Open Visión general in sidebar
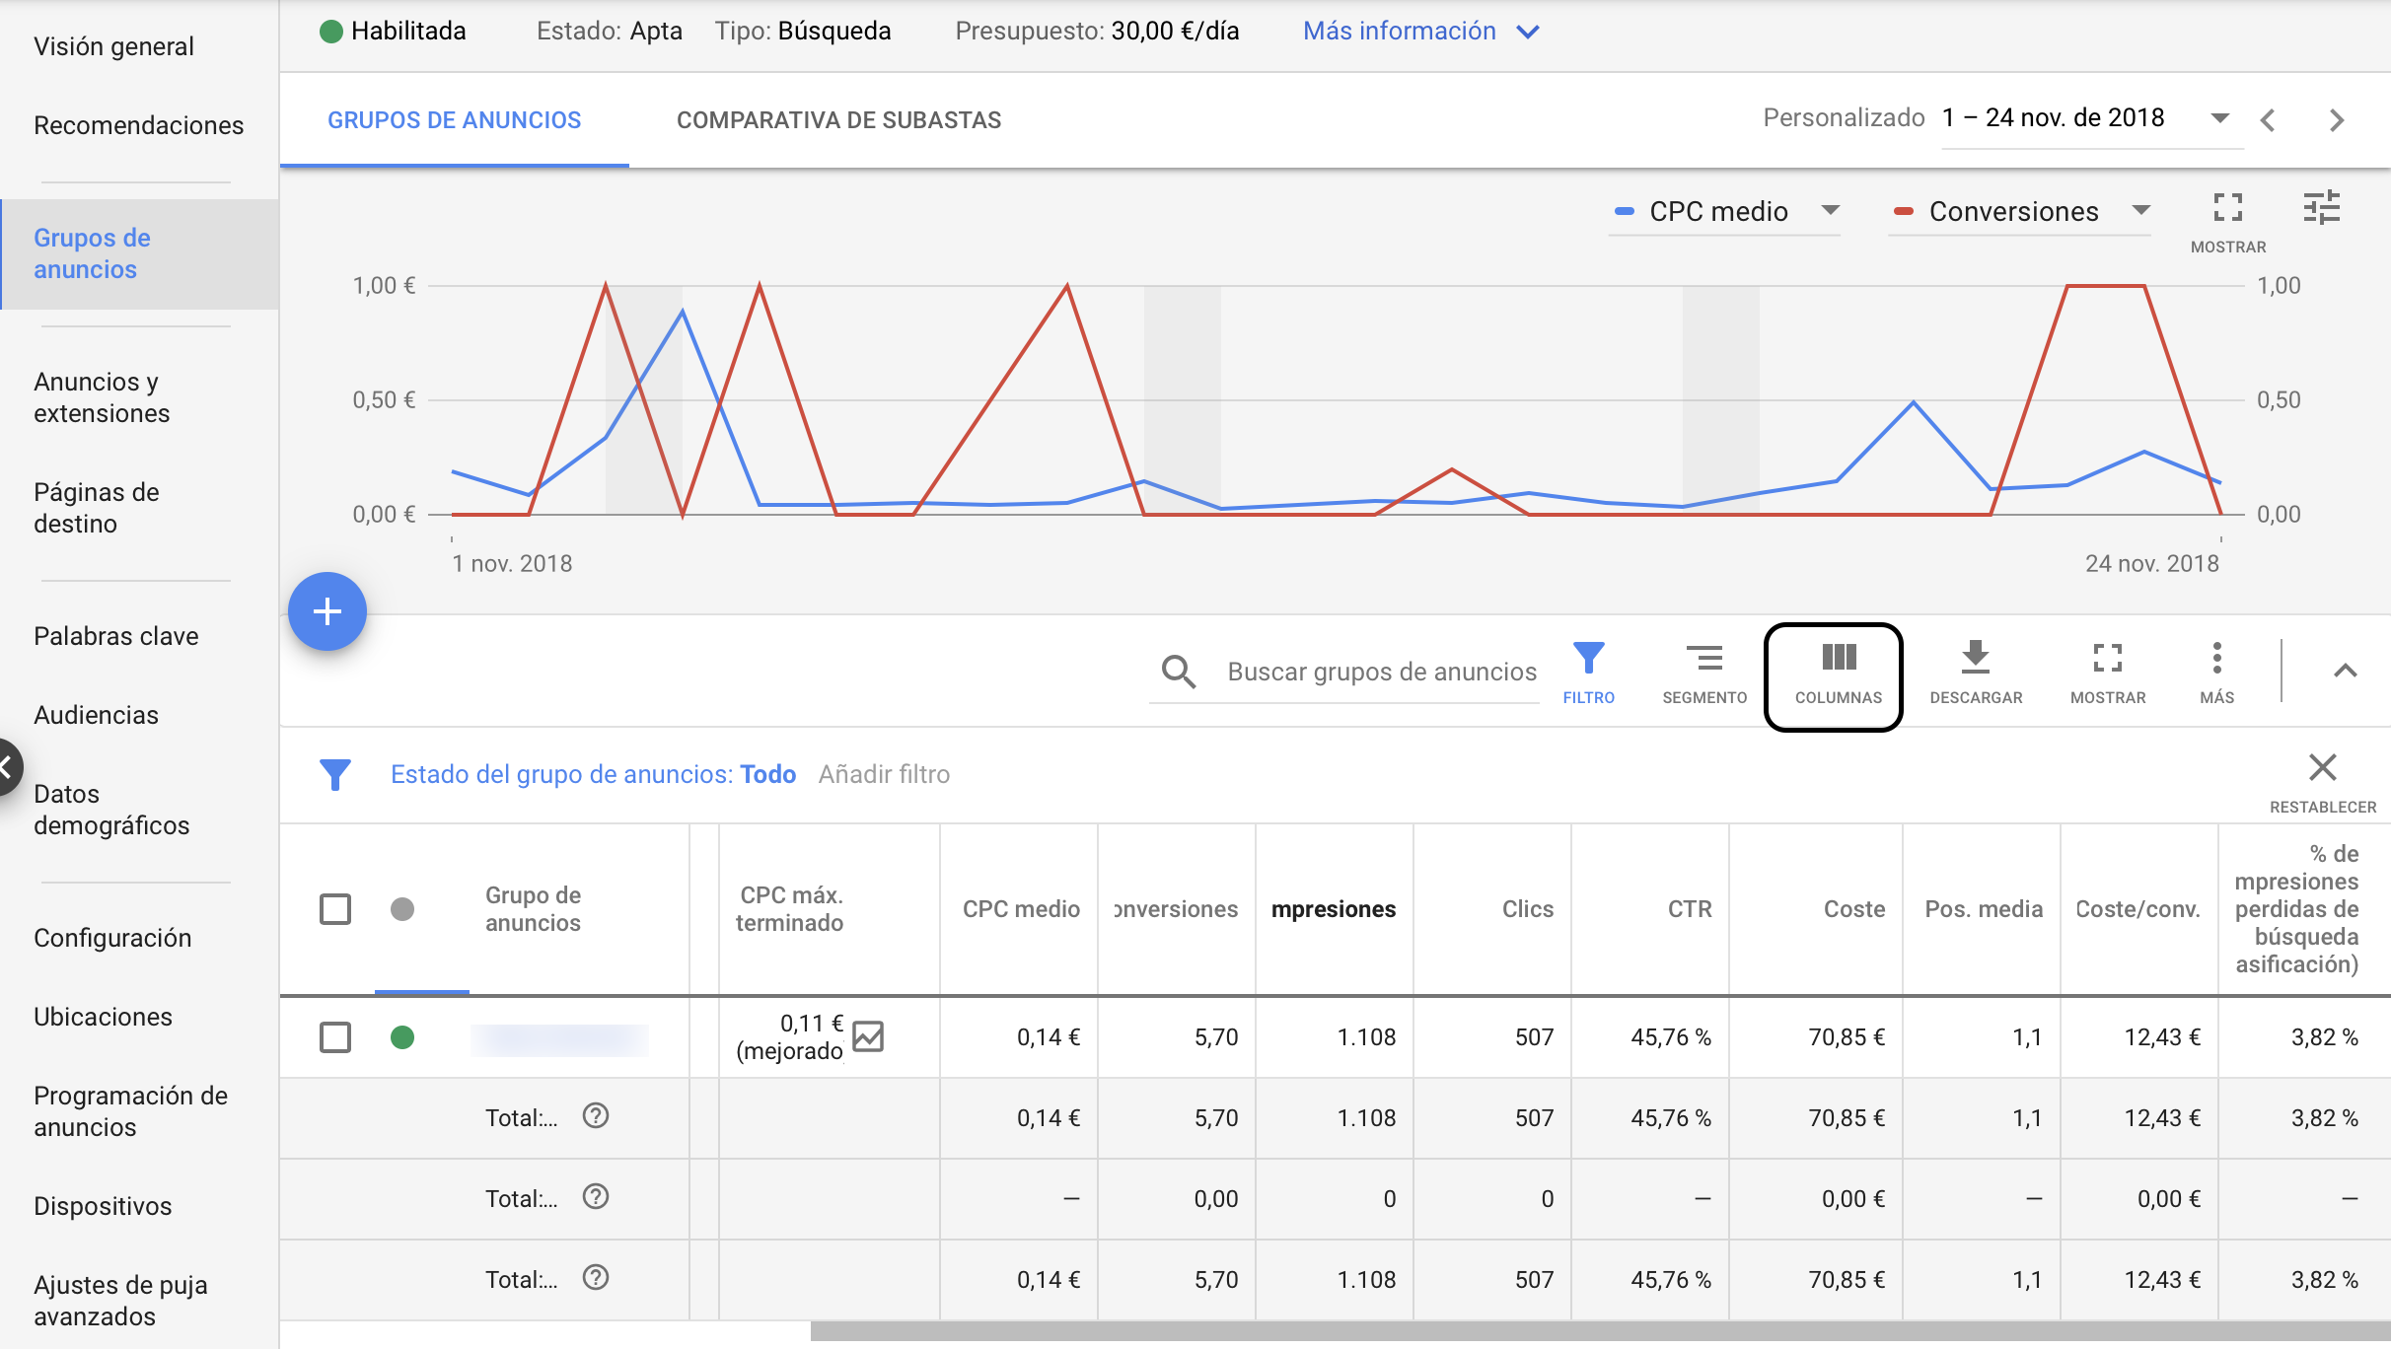 point(113,46)
